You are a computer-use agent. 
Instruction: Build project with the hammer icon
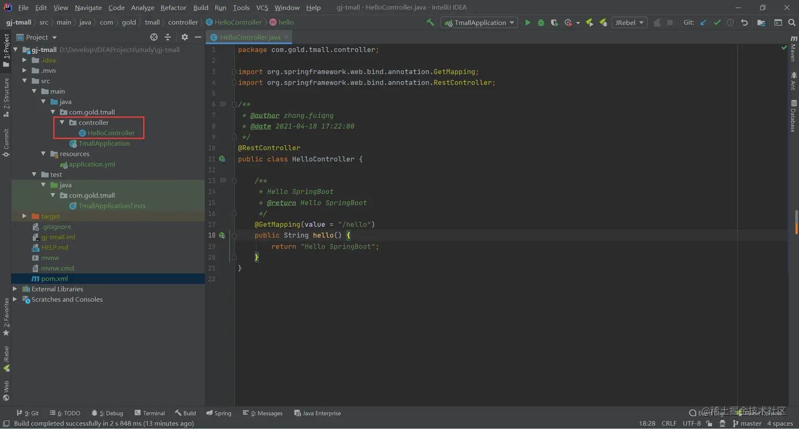(431, 23)
